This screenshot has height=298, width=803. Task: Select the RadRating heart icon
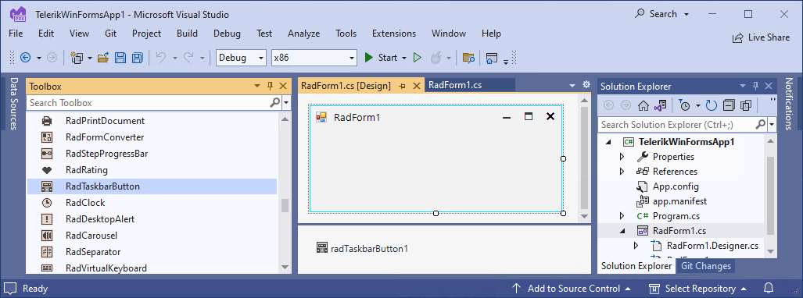click(47, 170)
